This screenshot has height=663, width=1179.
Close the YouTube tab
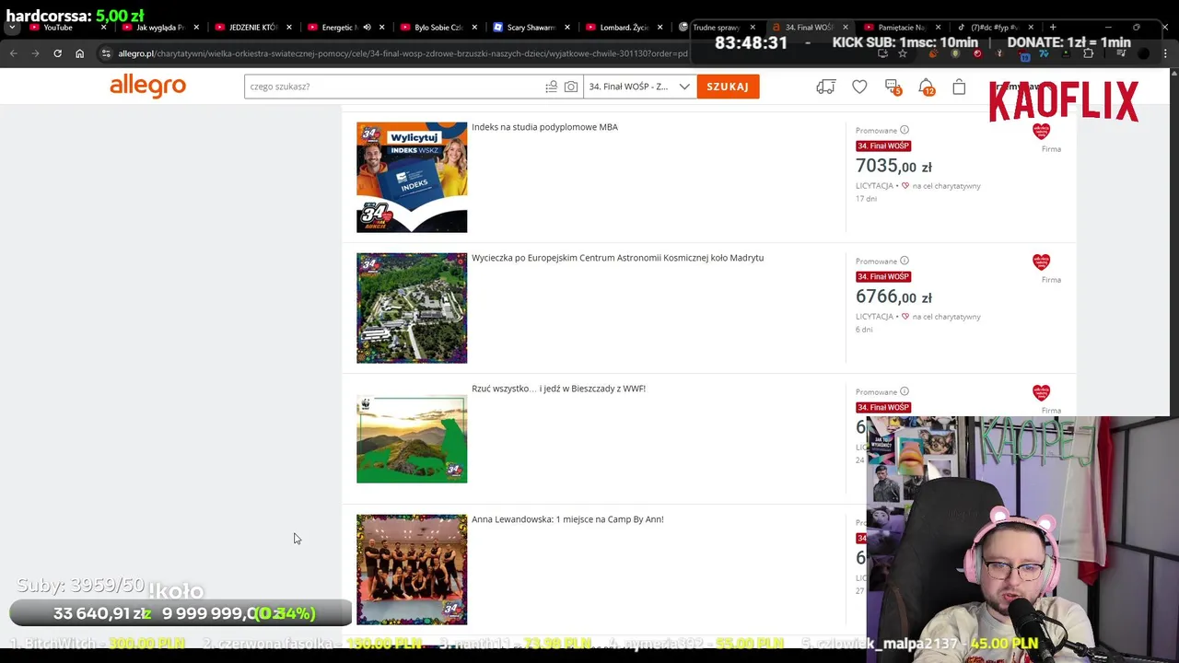(103, 28)
